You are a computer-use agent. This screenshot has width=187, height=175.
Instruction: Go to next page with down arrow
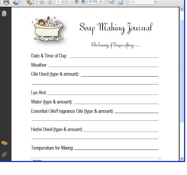[50, 2]
